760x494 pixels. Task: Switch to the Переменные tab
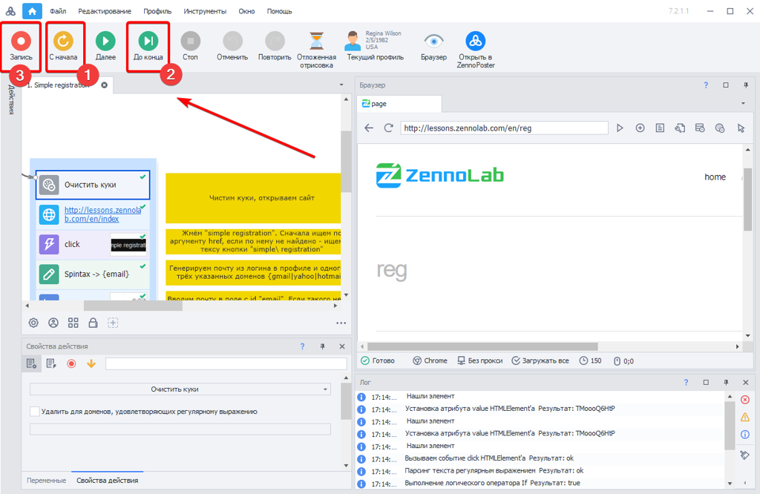(46, 481)
